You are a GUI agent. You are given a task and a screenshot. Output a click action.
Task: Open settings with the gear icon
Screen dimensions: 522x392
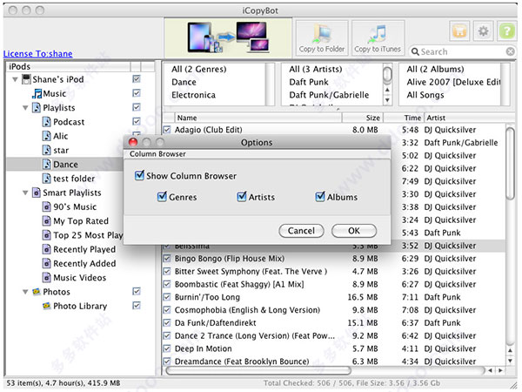(483, 31)
